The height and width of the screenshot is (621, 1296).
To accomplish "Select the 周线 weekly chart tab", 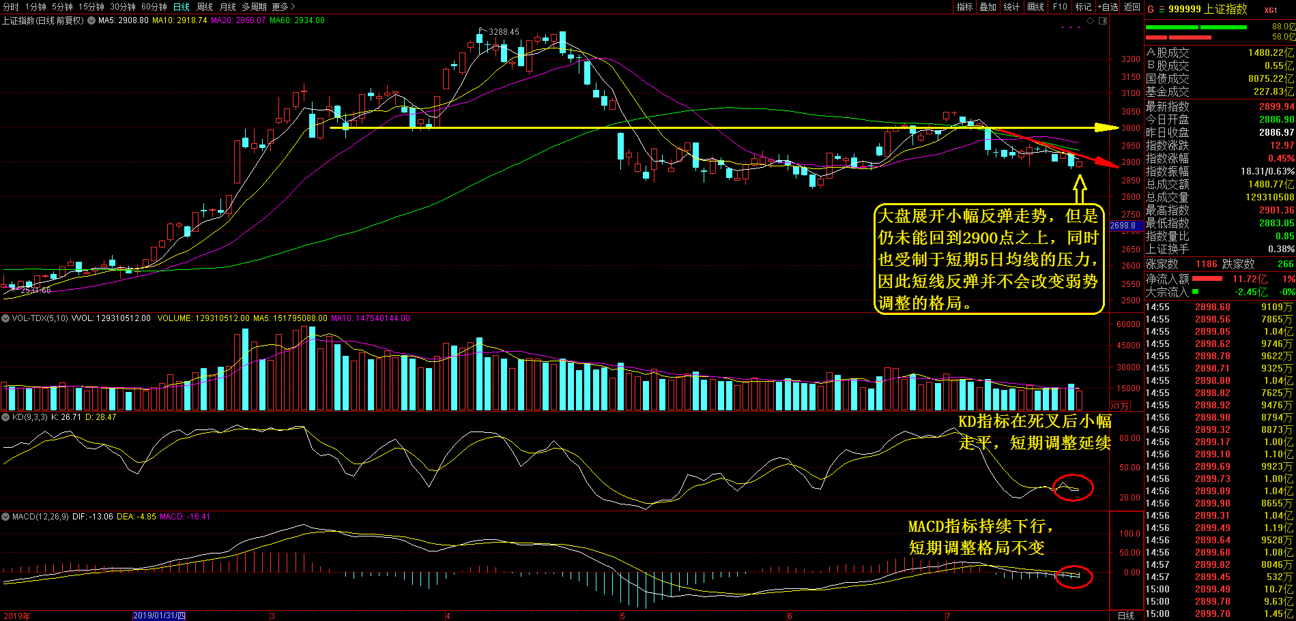I will pyautogui.click(x=205, y=7).
